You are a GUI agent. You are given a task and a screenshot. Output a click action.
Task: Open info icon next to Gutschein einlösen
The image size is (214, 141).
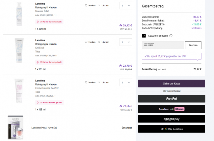(171, 36)
